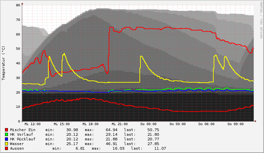This screenshot has height=153, width=264.
Task: Click the yellow Wasser legend swatch
Action: tap(6, 144)
